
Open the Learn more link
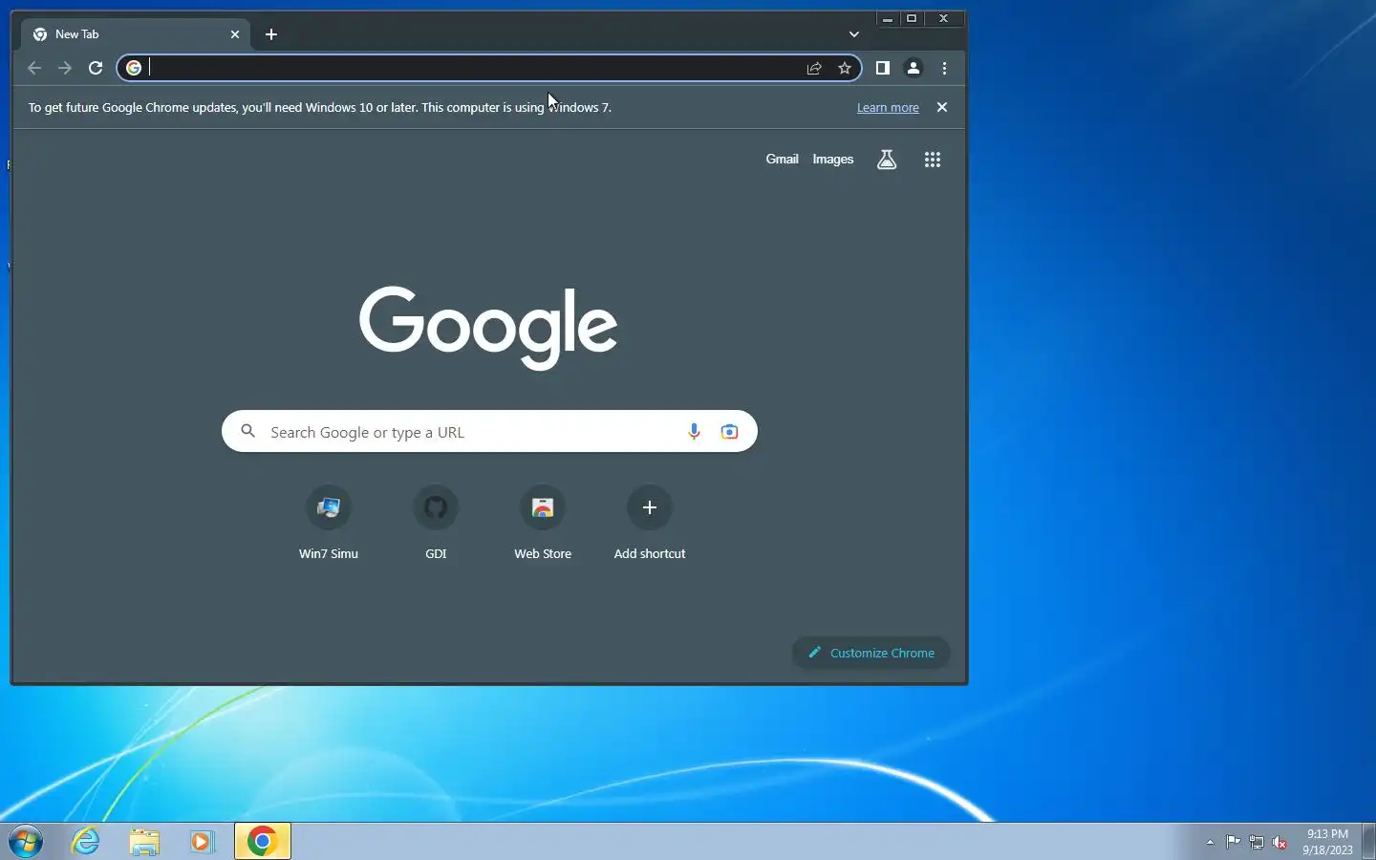coord(888,108)
